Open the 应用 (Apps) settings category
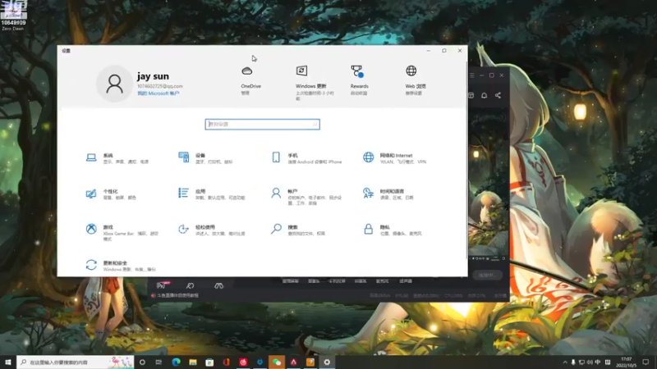The width and height of the screenshot is (657, 369). click(x=212, y=194)
